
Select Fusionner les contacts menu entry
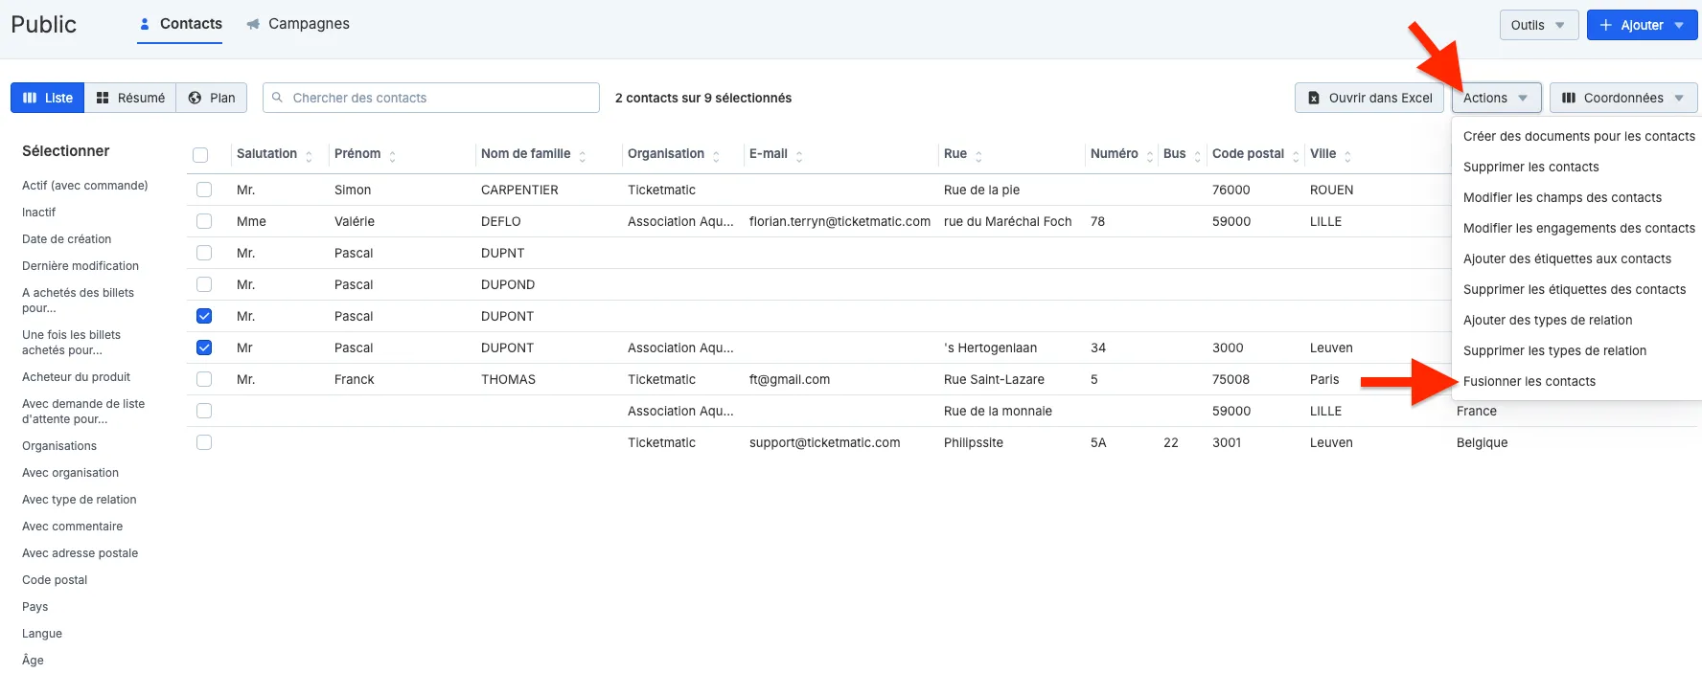click(1529, 381)
